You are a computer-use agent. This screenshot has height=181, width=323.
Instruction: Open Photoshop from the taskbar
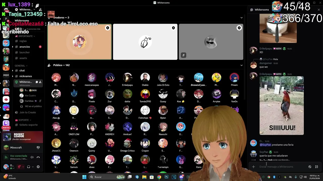pos(167,177)
